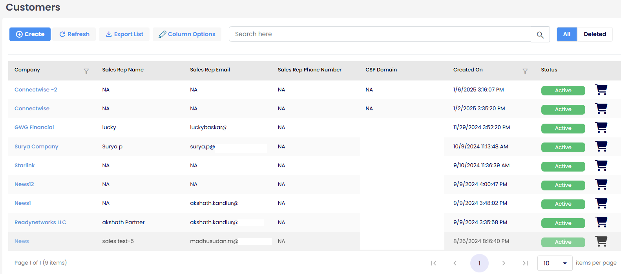Export the customer list
This screenshot has width=621, height=274.
(x=124, y=34)
